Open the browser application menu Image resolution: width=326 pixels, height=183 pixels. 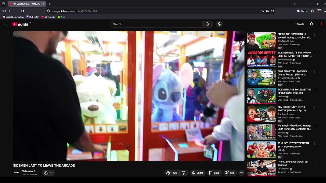point(325,11)
